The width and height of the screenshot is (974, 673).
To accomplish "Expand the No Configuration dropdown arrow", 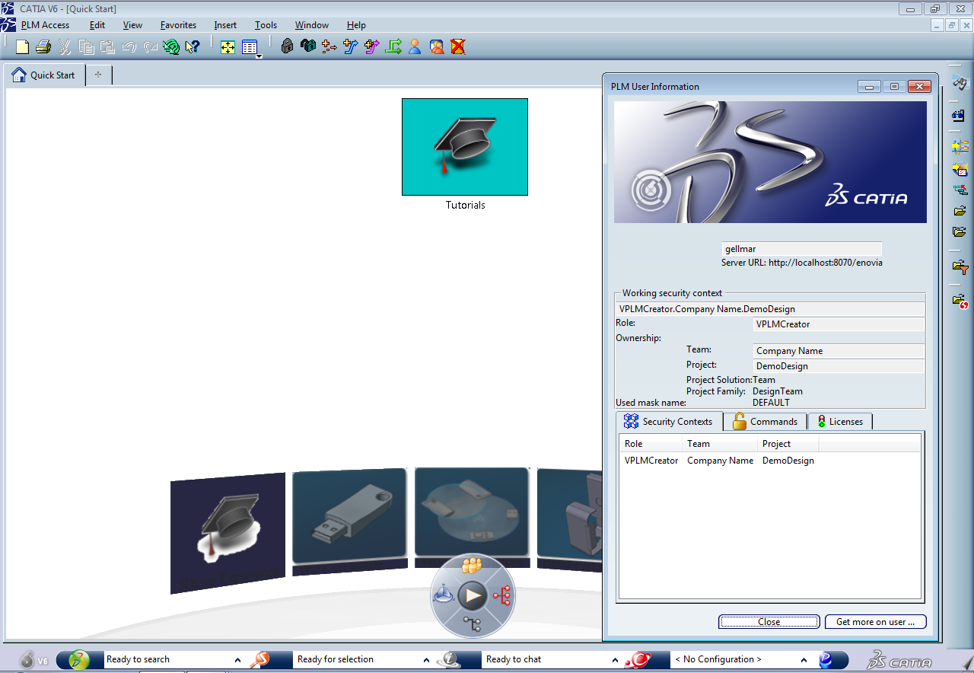I will (x=804, y=660).
